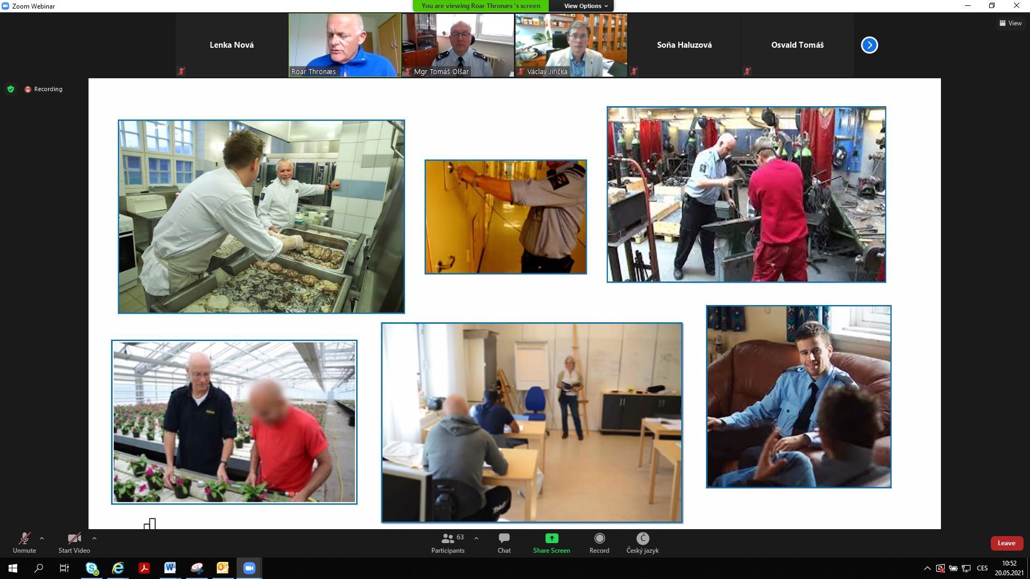Open the View layout menu

(1010, 23)
